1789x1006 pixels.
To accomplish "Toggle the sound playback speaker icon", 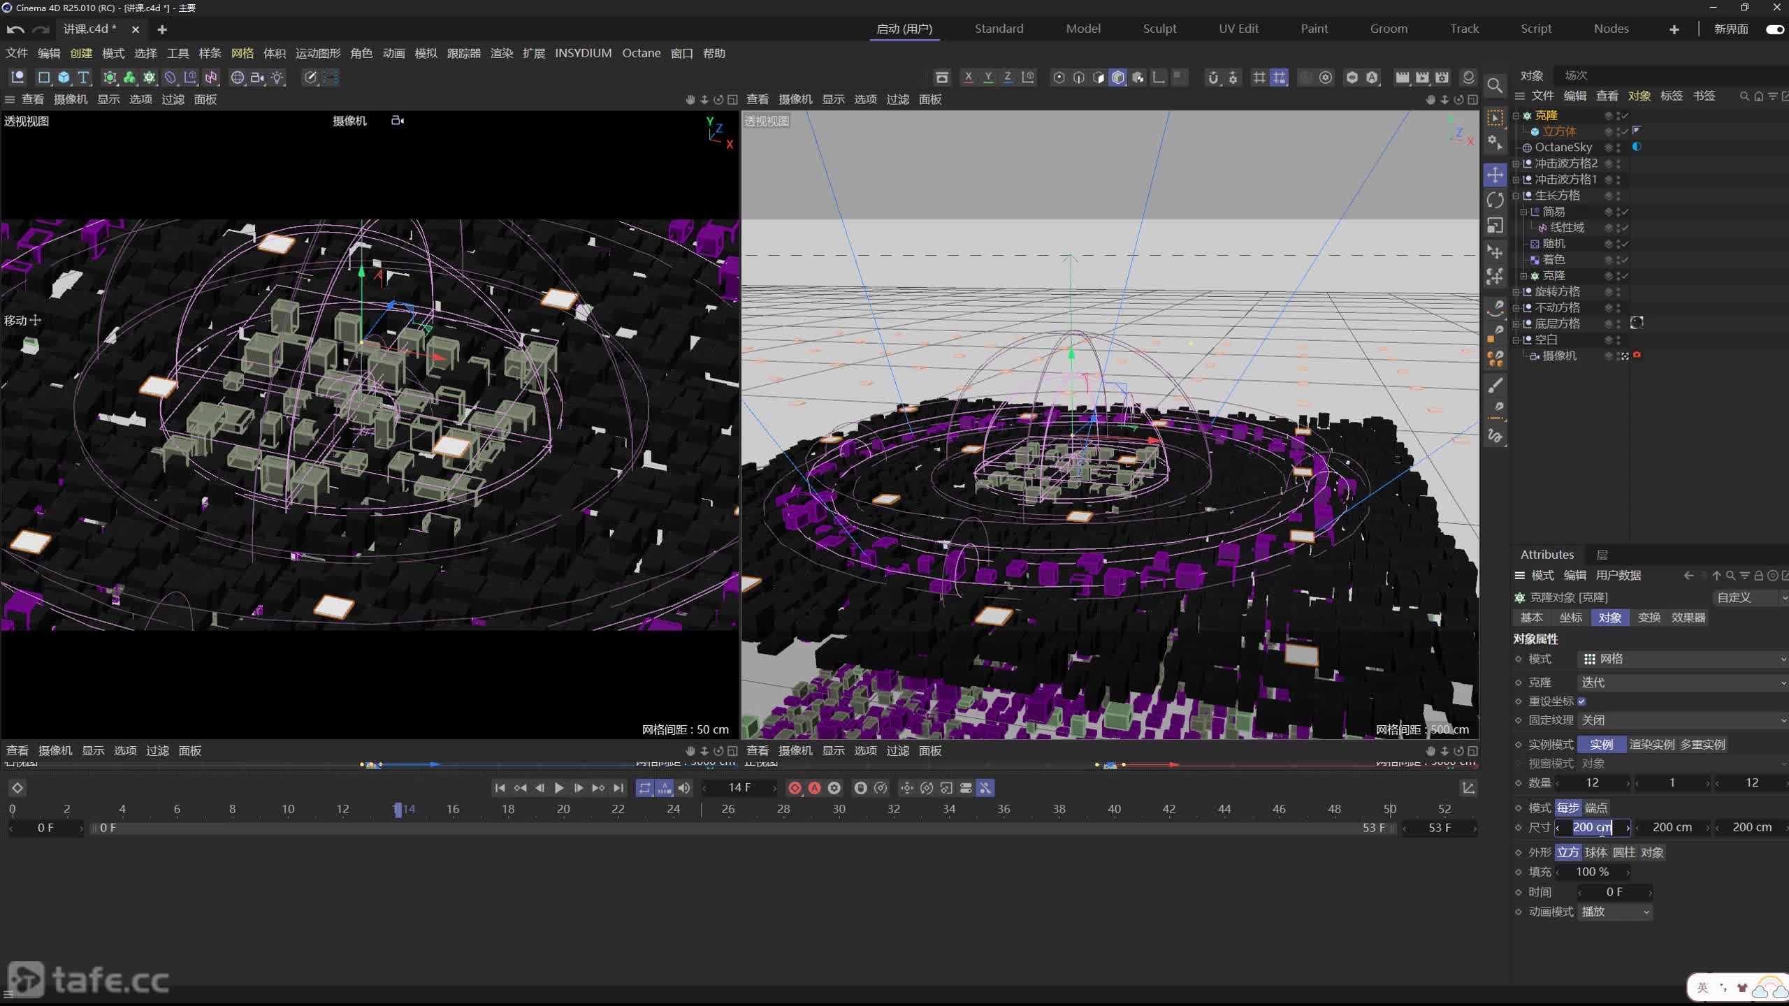I will click(684, 788).
